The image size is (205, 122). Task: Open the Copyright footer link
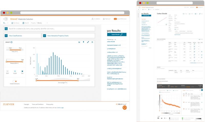[x=27, y=104]
